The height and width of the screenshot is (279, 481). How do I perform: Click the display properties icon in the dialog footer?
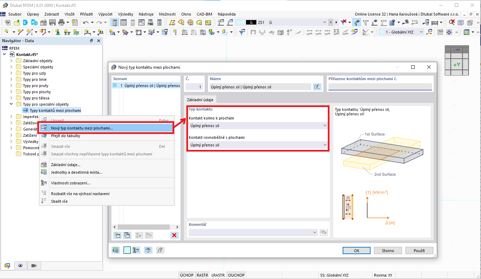(137, 250)
